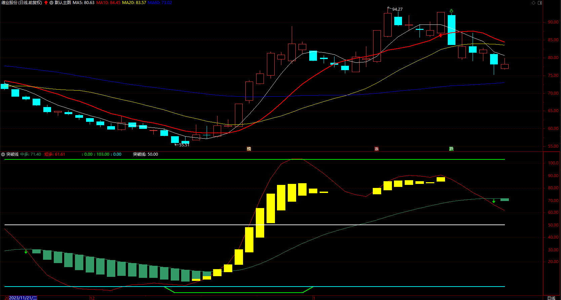This screenshot has height=300, width=561.
Task: Click the tall cyan candle under the green arrow
Action: click(451, 30)
